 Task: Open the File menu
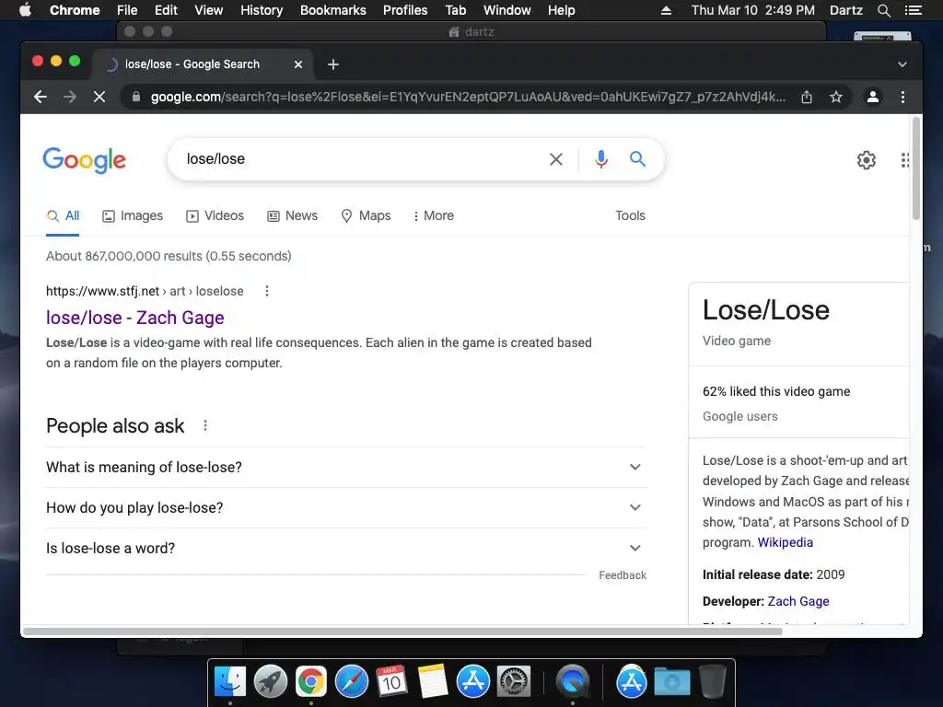tap(127, 10)
